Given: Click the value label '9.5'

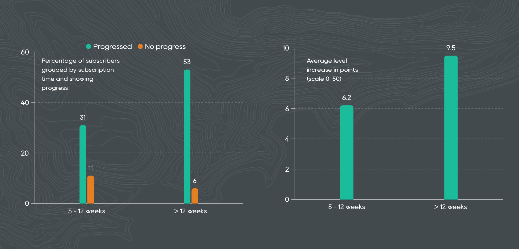Looking at the screenshot, I should [x=451, y=48].
